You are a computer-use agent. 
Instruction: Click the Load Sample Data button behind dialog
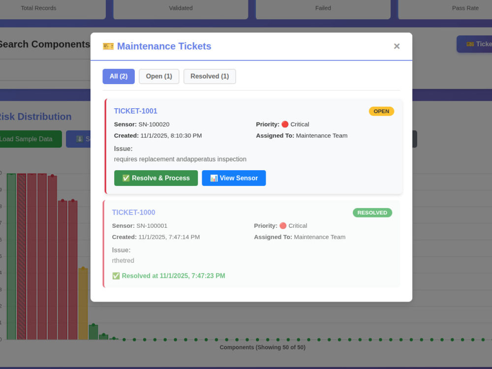pyautogui.click(x=31, y=139)
